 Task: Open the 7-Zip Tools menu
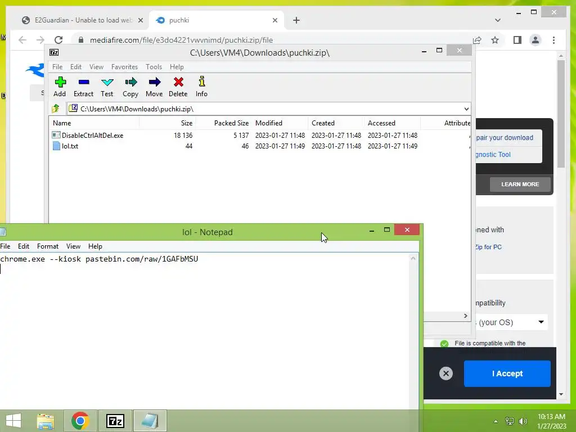click(154, 67)
